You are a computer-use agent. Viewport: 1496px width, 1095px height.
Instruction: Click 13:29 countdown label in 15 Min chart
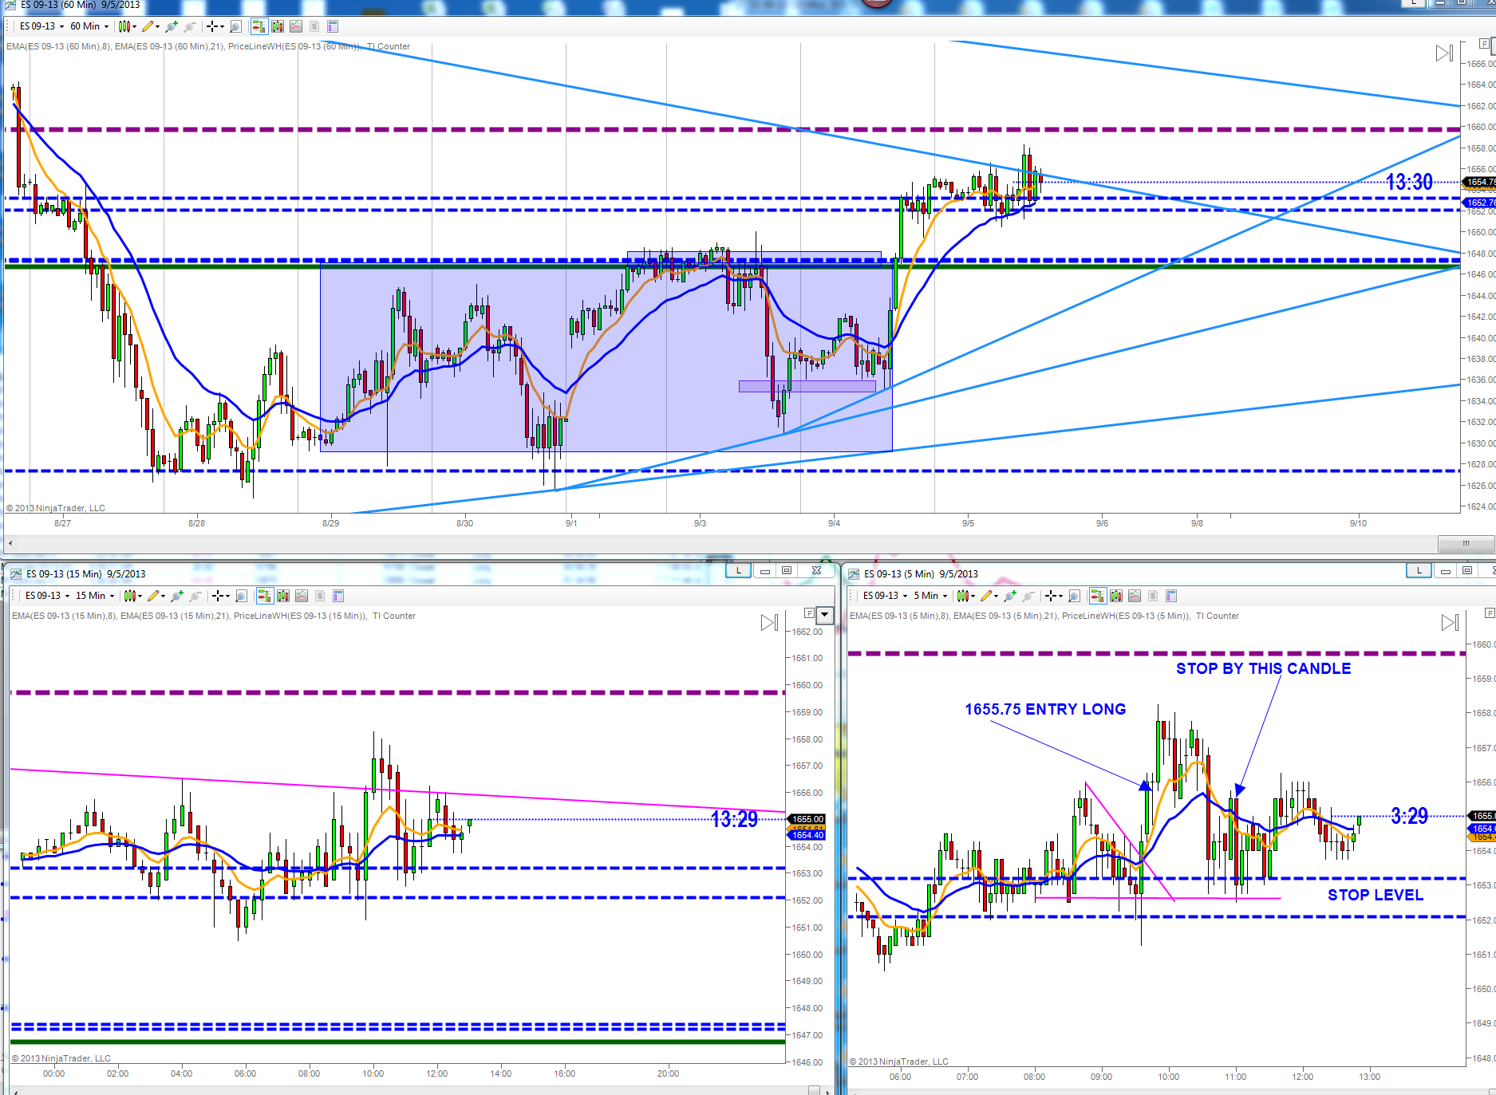tap(734, 819)
